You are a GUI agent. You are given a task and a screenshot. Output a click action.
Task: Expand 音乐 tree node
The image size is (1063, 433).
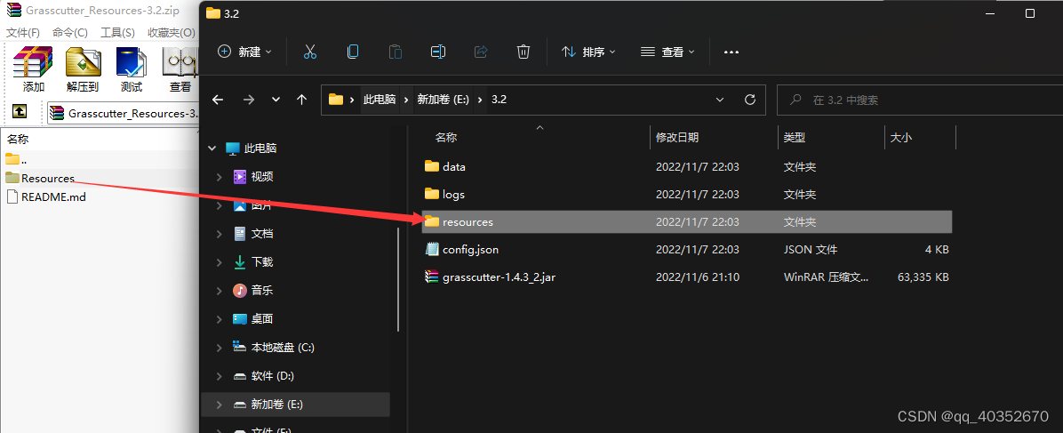219,291
